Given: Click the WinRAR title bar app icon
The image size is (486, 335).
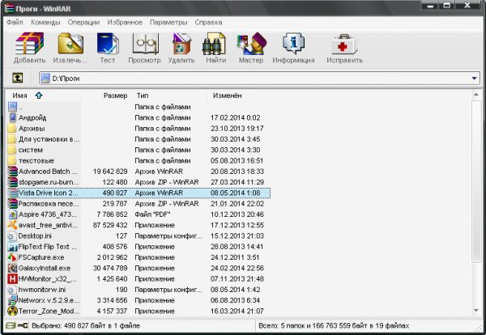Looking at the screenshot, I should point(10,8).
